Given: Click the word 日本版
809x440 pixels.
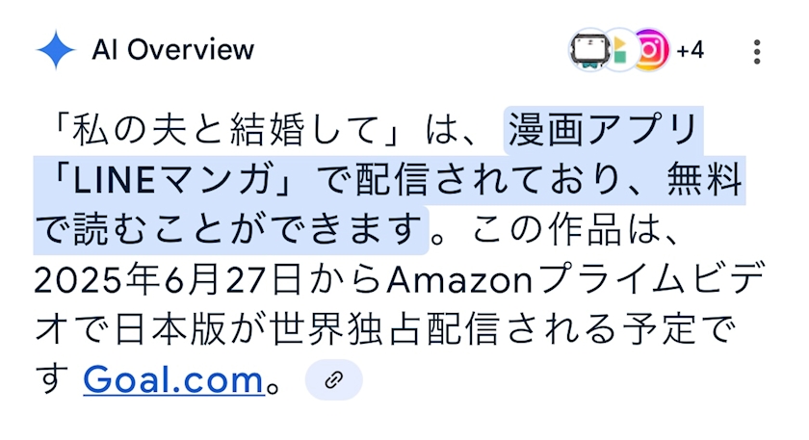Looking at the screenshot, I should click(x=170, y=329).
